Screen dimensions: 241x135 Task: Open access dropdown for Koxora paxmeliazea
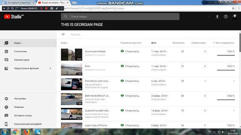133,51
